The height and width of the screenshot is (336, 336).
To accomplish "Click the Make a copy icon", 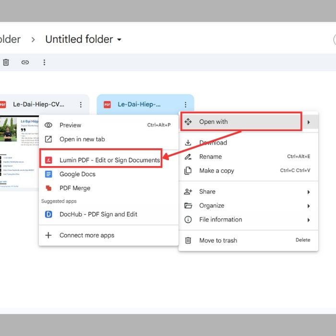I will 188,171.
